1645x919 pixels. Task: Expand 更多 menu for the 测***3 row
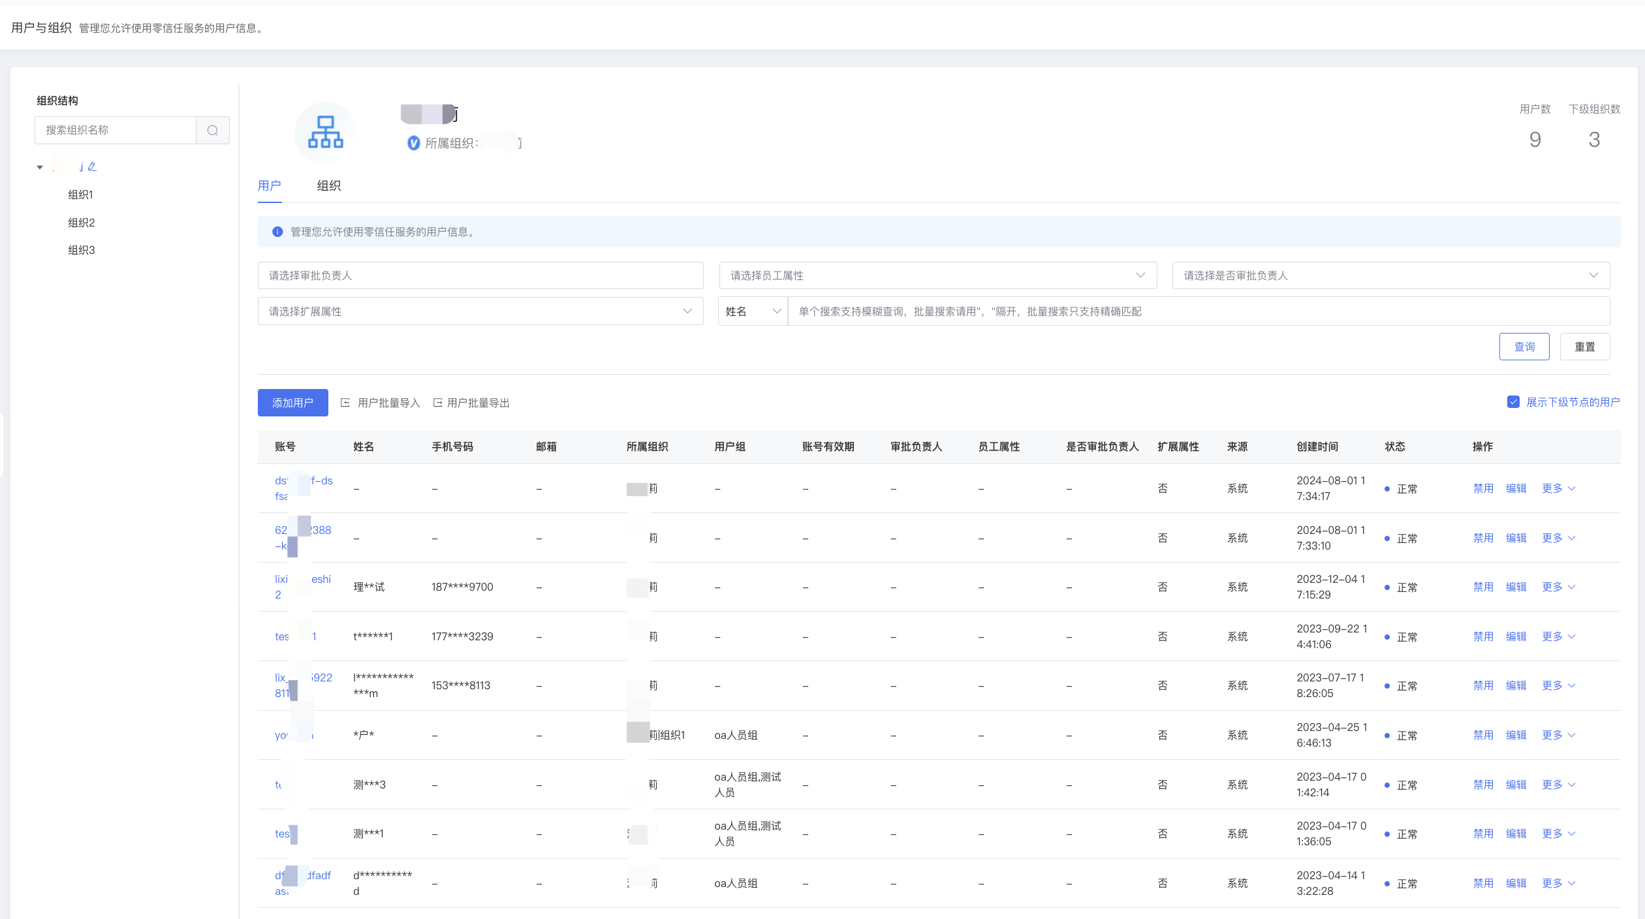1558,785
